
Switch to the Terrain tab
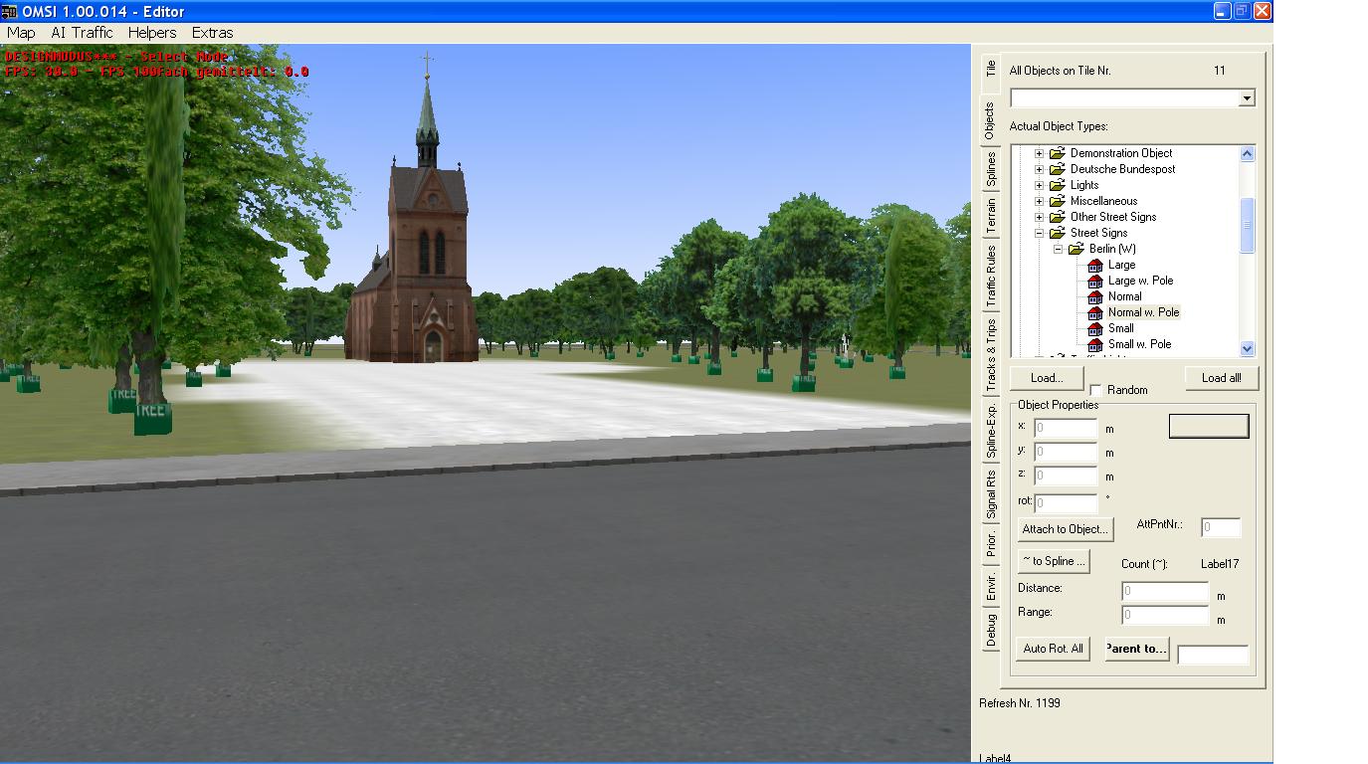(x=991, y=216)
